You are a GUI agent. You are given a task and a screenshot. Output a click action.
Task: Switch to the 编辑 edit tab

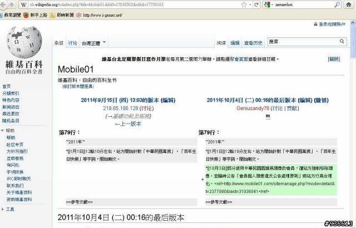click(235, 43)
